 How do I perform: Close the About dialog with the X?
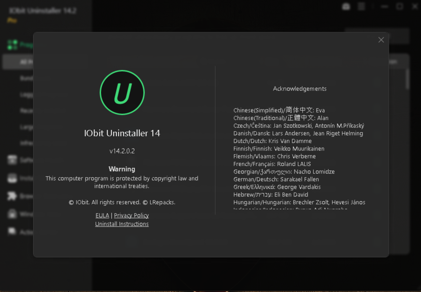(381, 40)
